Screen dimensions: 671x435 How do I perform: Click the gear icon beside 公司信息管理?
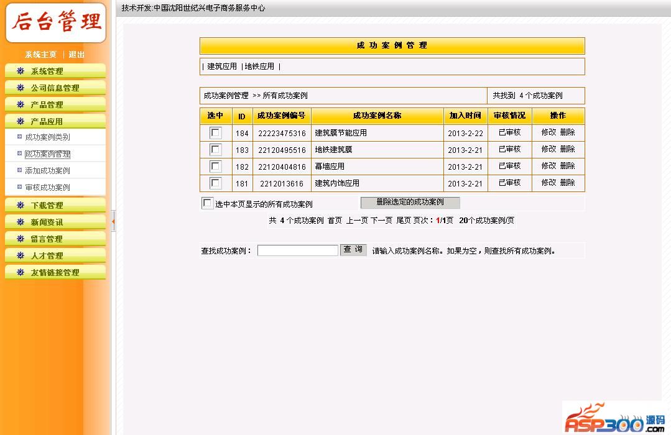pos(21,88)
